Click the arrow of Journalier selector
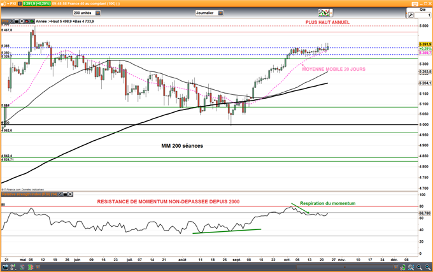Screen dimensions: 433x272 tap(220, 13)
